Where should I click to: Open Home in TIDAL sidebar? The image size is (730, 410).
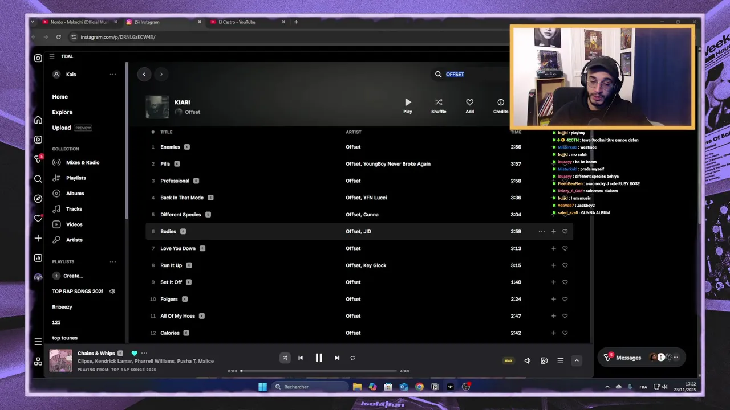[x=60, y=97]
